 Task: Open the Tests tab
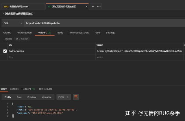(97, 33)
